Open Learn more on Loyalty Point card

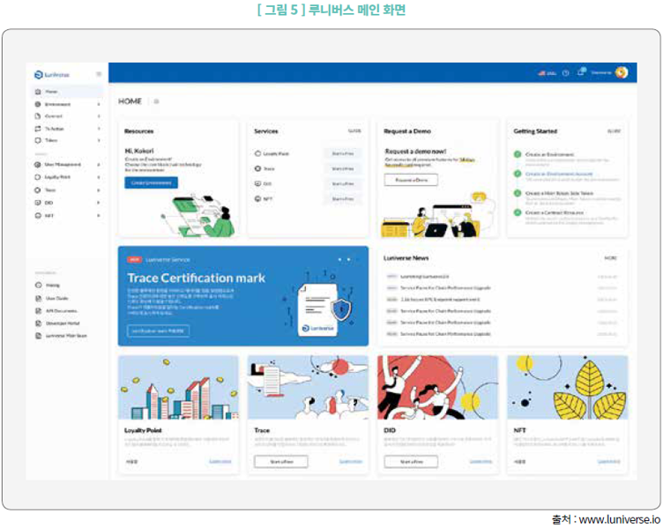click(220, 462)
